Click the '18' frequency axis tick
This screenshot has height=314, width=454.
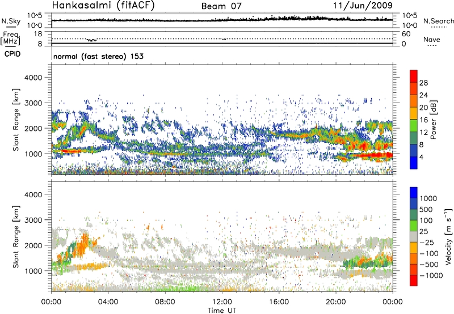[x=38, y=34]
